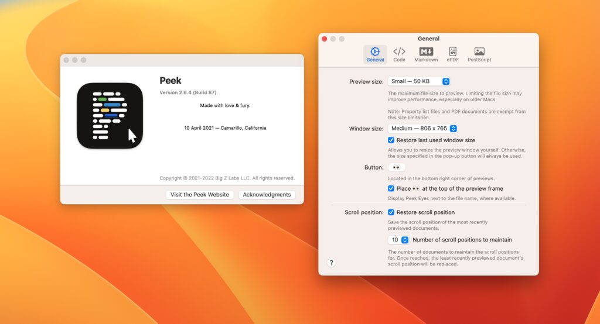
Task: Click 'Located in the bottom right corner of previews.'
Action: tap(441, 178)
